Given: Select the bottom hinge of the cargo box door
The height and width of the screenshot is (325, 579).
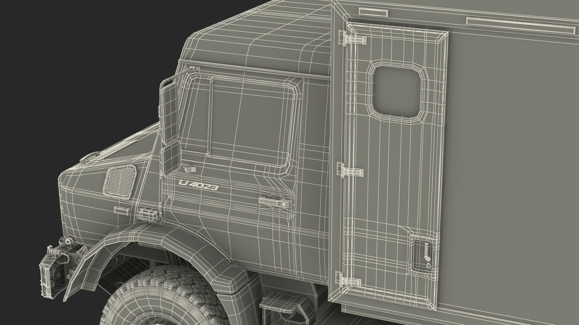Looking at the screenshot, I should [348, 280].
